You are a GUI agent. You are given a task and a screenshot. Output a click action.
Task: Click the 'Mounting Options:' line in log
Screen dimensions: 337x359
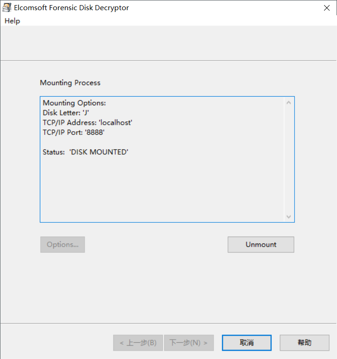(74, 103)
